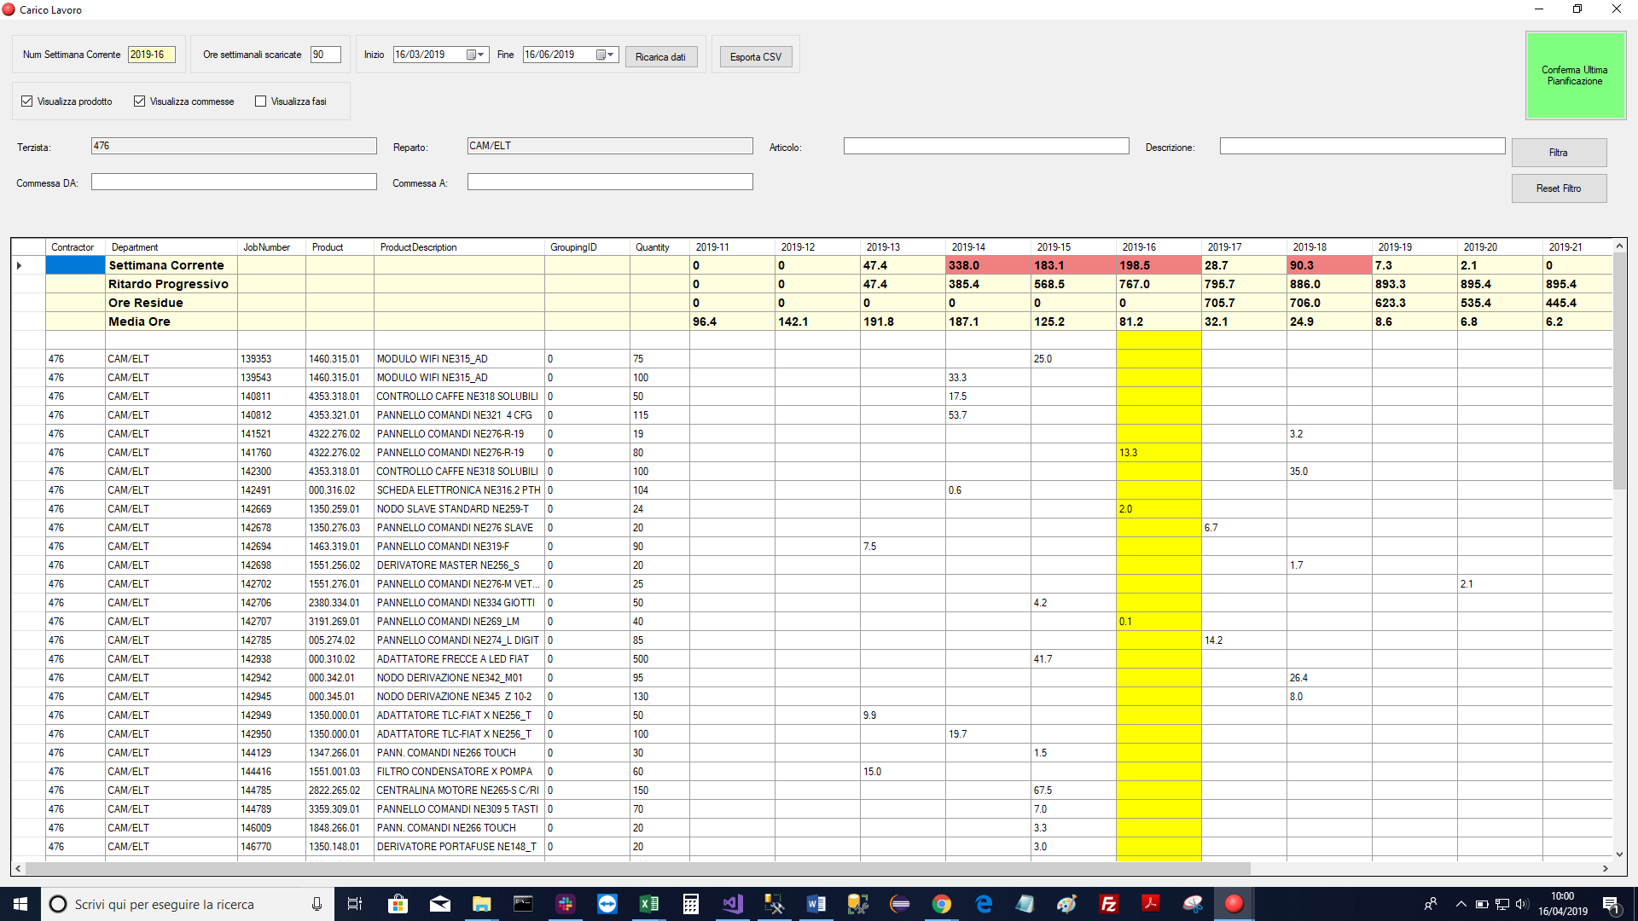Open Adobe Acrobat Reader from the taskbar
This screenshot has height=921, width=1638.
pos(1151,904)
